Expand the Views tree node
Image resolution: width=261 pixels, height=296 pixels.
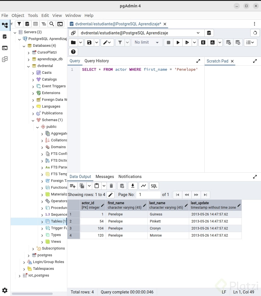click(x=42, y=242)
